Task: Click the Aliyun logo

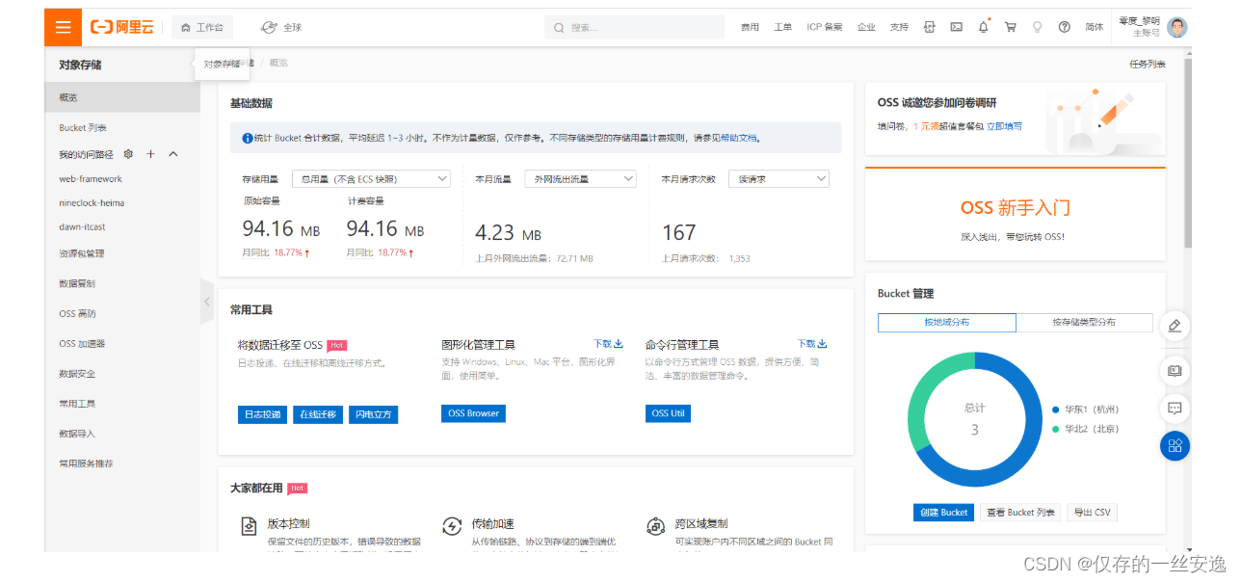Action: click(x=122, y=27)
